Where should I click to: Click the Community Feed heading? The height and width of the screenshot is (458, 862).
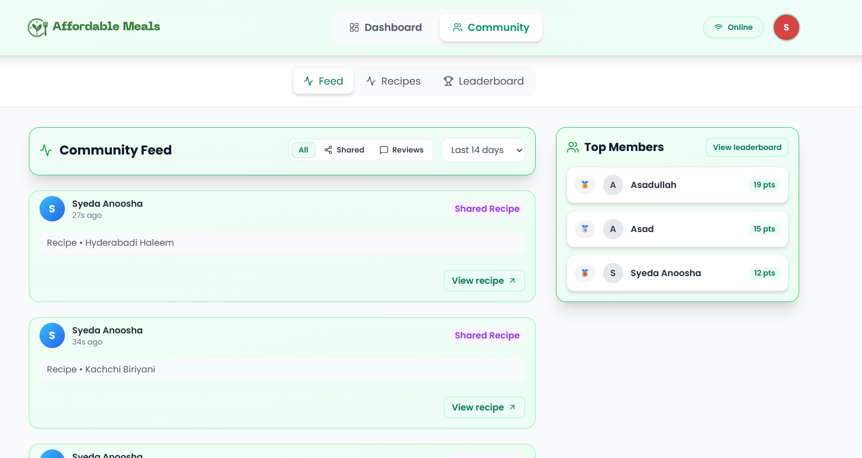tap(116, 150)
